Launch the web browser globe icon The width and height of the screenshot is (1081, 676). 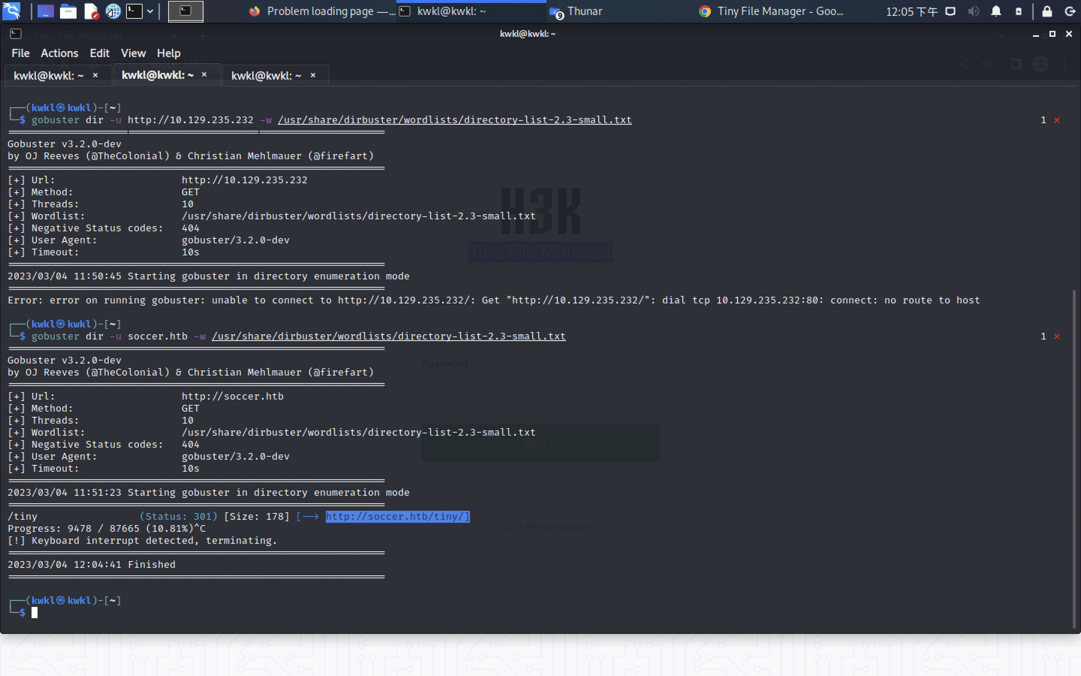(113, 11)
